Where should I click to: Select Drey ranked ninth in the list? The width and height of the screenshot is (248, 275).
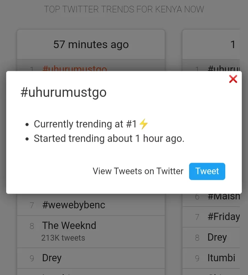52,258
